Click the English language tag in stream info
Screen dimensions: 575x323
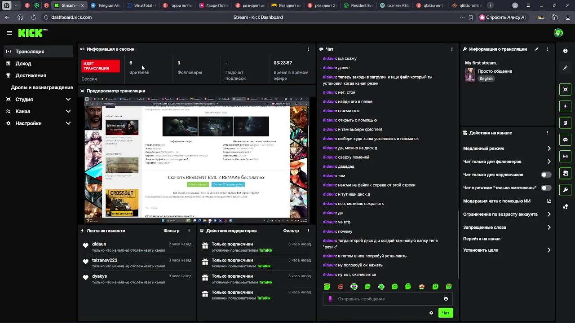pos(486,79)
